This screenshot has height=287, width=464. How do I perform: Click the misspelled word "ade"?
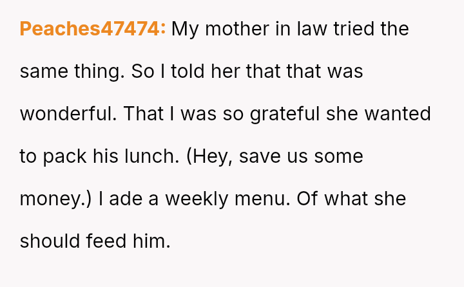coord(124,199)
